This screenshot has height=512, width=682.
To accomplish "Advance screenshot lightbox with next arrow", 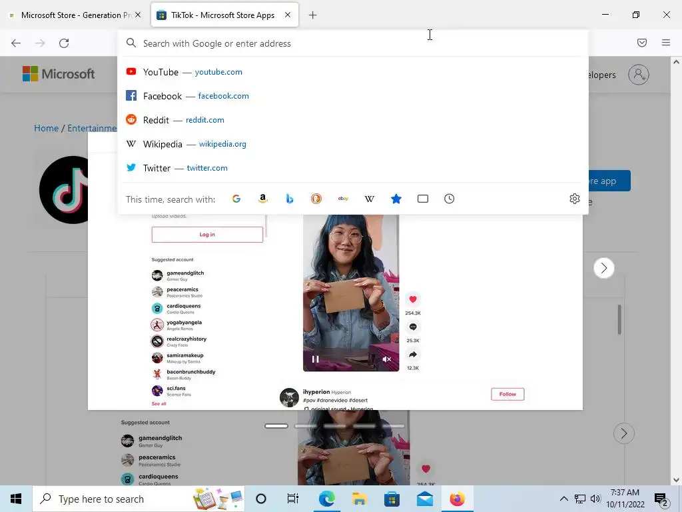I will pos(603,268).
